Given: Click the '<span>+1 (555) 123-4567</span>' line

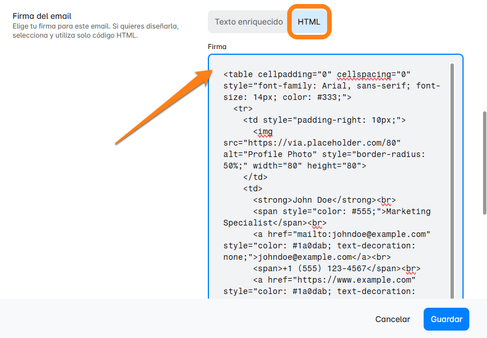Looking at the screenshot, I should pyautogui.click(x=337, y=268).
